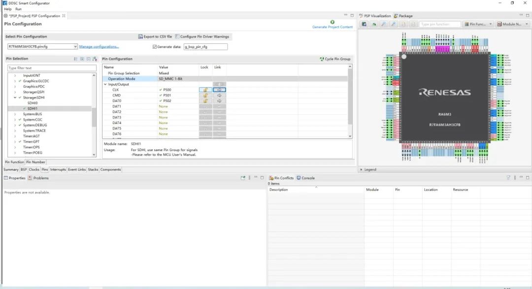Expand the Graphics:GLCDC tree node
This screenshot has height=289, width=532.
coord(15,81)
